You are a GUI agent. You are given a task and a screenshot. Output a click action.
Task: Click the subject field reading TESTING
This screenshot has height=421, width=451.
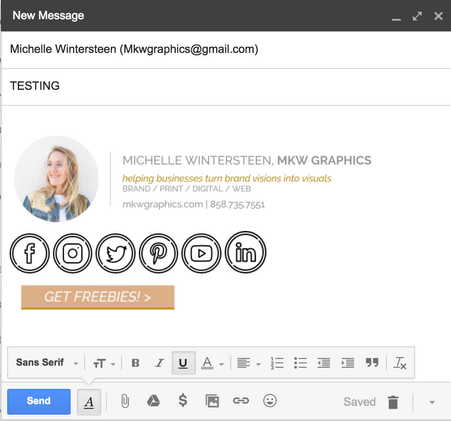click(x=226, y=86)
